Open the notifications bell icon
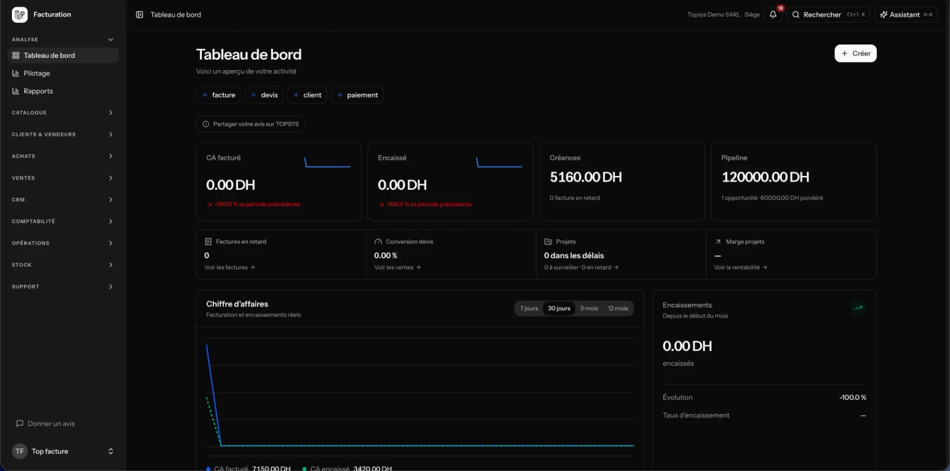This screenshot has height=471, width=950. (773, 15)
